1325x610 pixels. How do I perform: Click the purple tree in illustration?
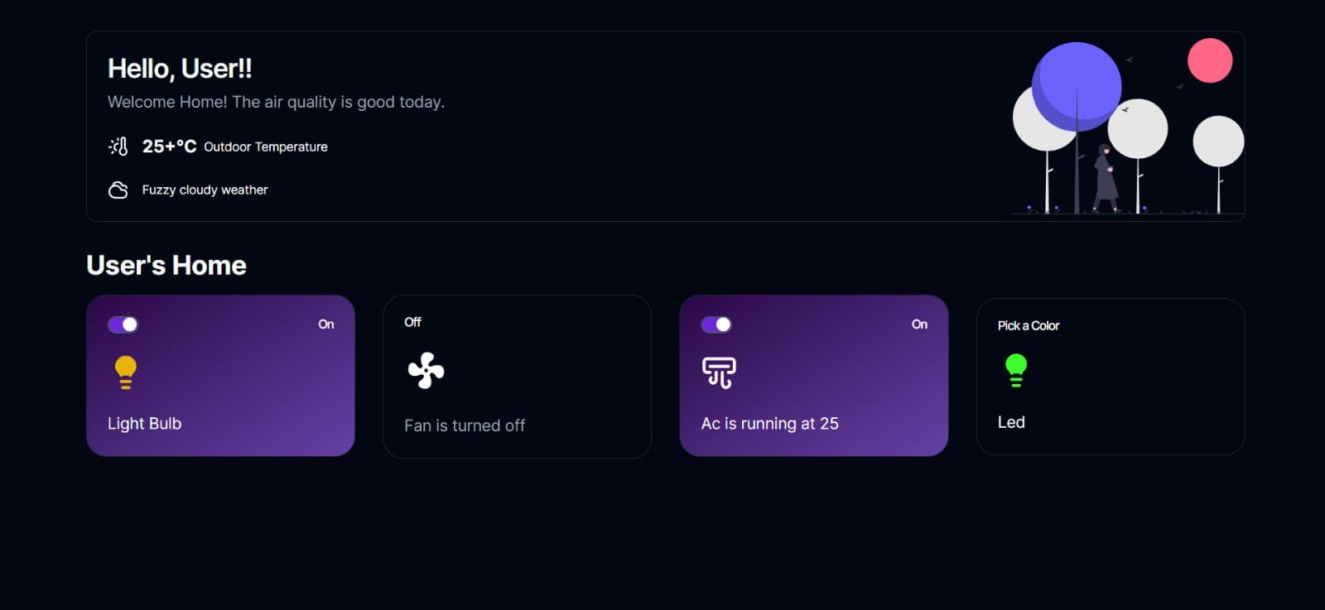click(x=1077, y=87)
